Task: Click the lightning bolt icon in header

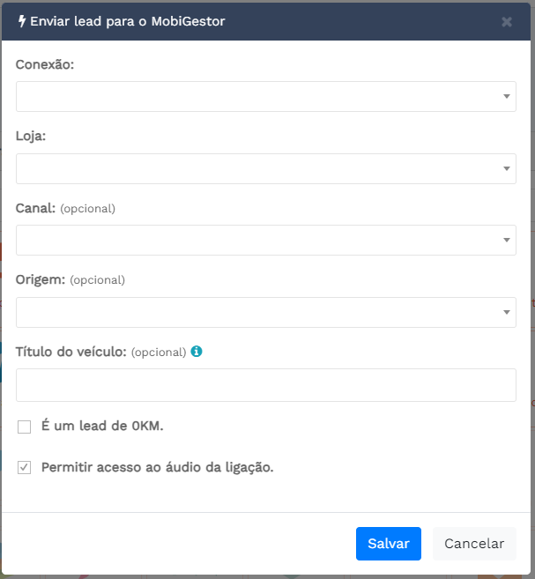Action: [x=22, y=21]
